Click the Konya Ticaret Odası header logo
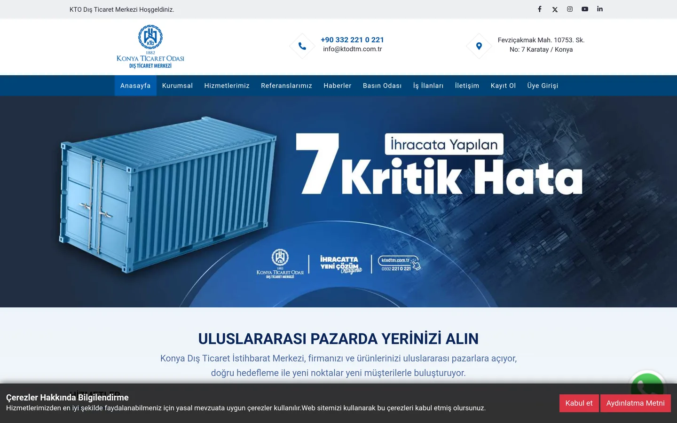Image resolution: width=677 pixels, height=423 pixels. 150,47
